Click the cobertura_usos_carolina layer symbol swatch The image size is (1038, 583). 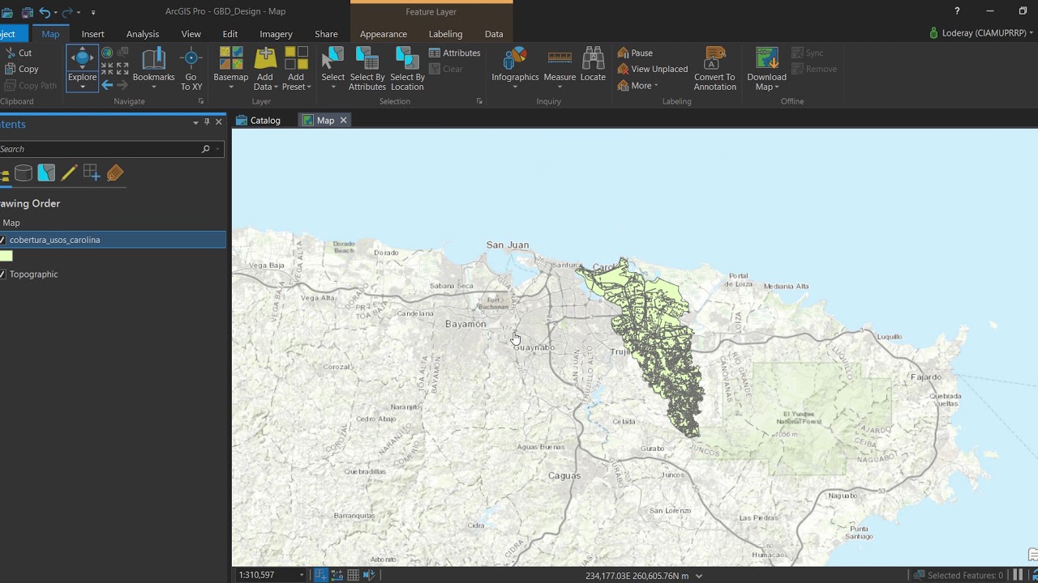click(6, 256)
